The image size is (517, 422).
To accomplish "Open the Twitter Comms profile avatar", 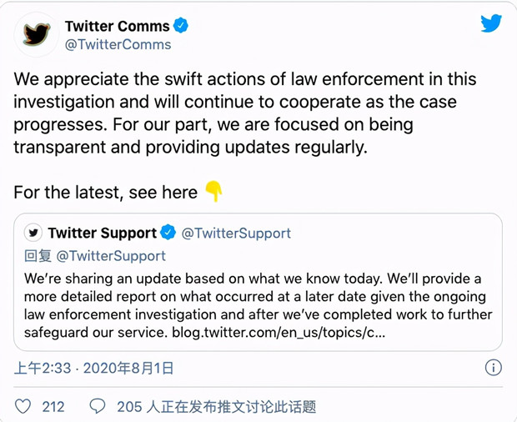I will tap(37, 34).
